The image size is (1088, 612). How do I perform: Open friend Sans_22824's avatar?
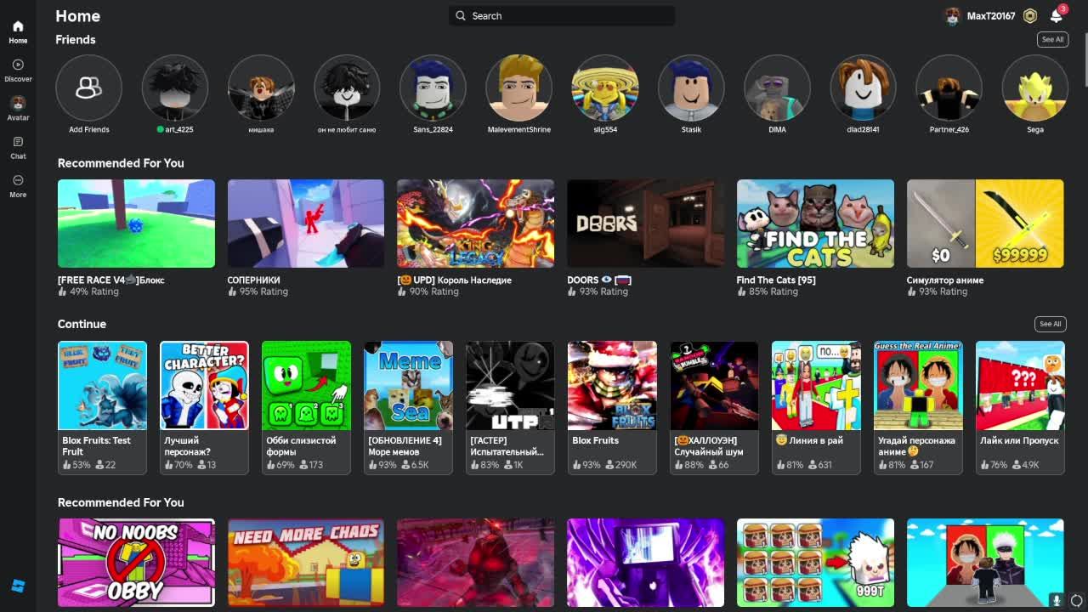433,88
